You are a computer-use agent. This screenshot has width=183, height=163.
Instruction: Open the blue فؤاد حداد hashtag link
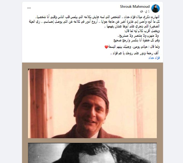[154, 58]
